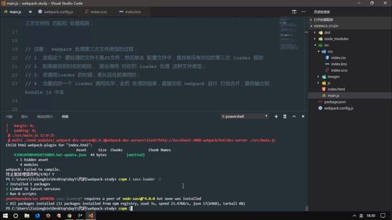Select the node_modules folder icon

(x=320, y=38)
